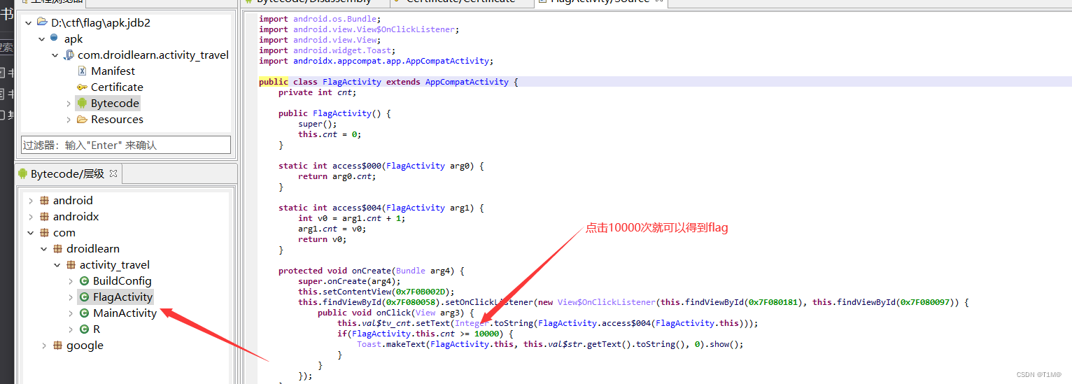The width and height of the screenshot is (1072, 384).
Task: Click 'return arg0.cnt;' statement
Action: (x=337, y=176)
